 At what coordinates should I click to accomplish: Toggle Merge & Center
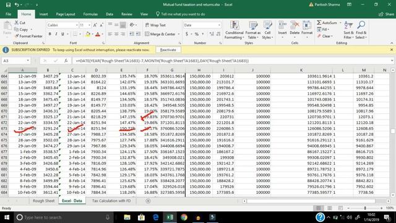(x=160, y=34)
